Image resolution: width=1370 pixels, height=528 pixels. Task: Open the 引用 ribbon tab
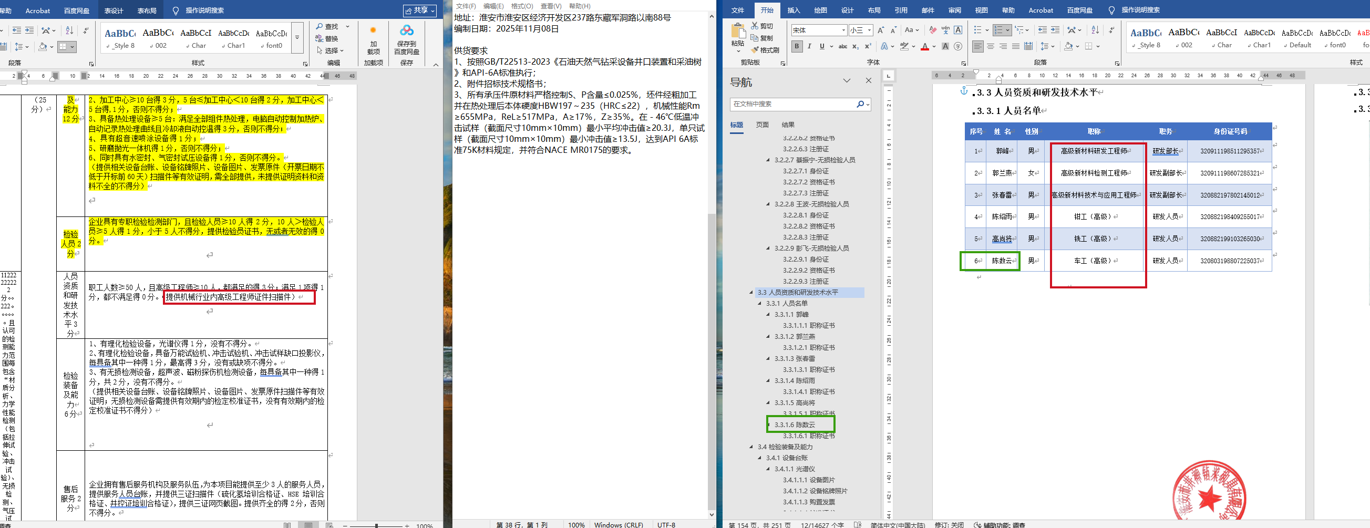pos(901,10)
